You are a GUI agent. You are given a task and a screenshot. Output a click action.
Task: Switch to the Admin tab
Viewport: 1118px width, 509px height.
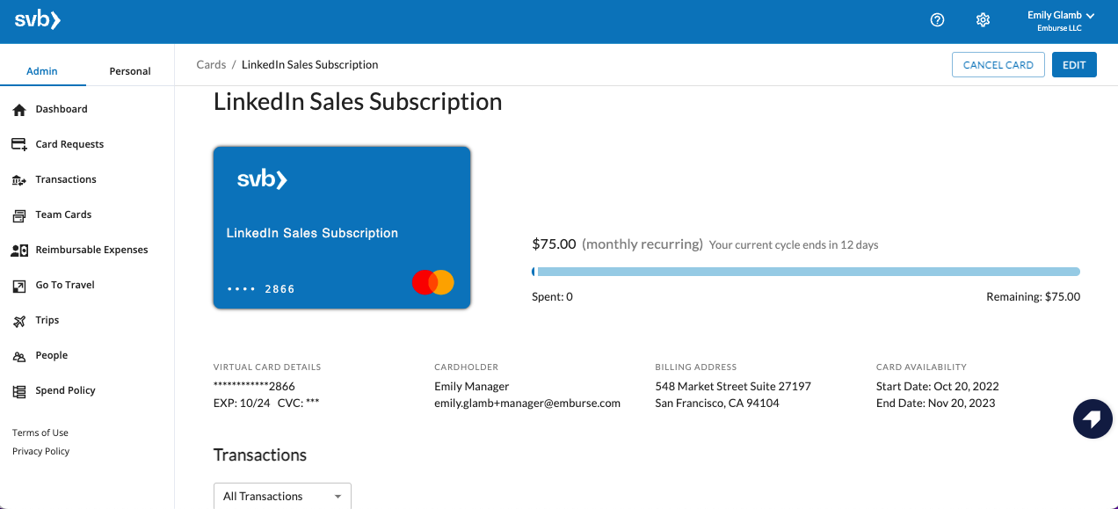(x=42, y=71)
